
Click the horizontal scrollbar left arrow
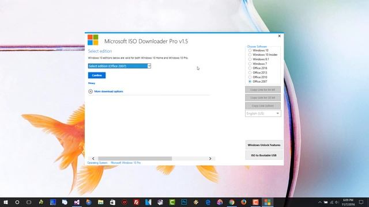tap(93, 159)
